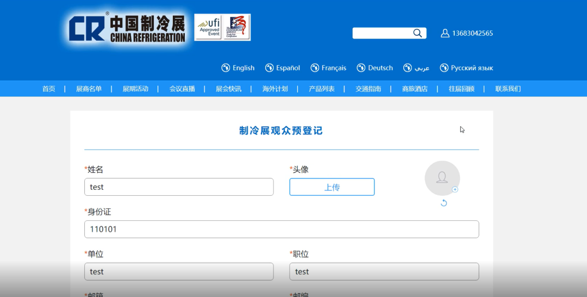Click the 单位 company field

[179, 271]
